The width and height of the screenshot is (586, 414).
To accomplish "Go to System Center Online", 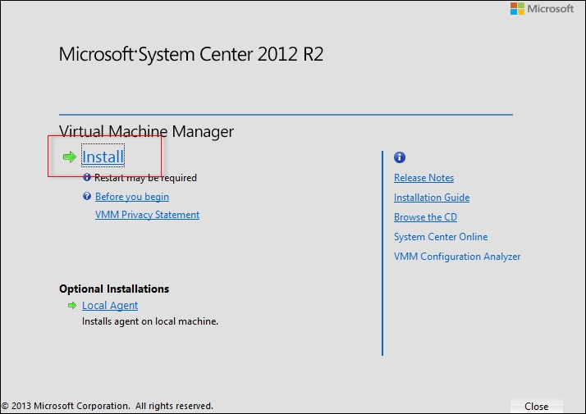I will 441,237.
